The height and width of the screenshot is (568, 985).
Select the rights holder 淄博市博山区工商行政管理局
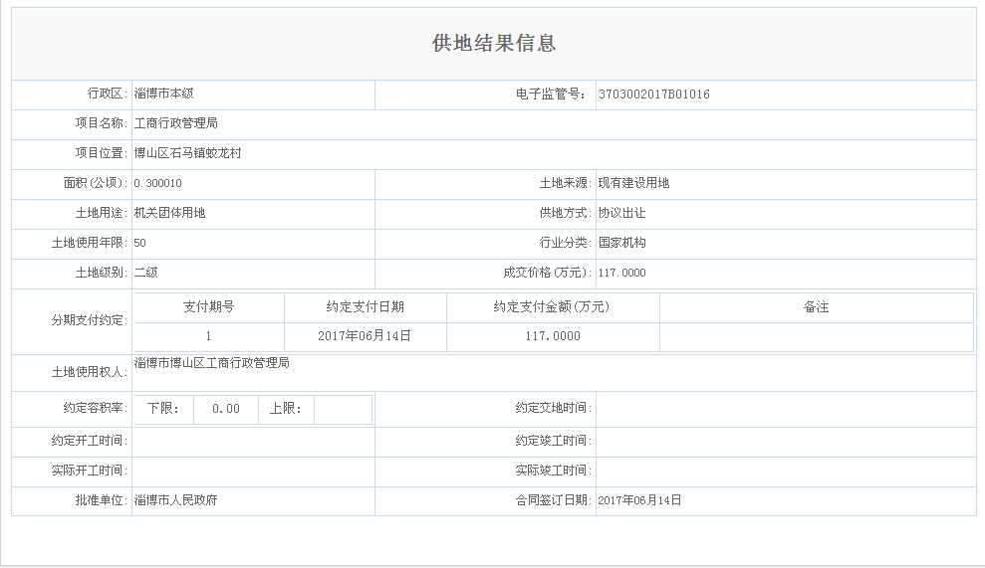click(x=212, y=363)
